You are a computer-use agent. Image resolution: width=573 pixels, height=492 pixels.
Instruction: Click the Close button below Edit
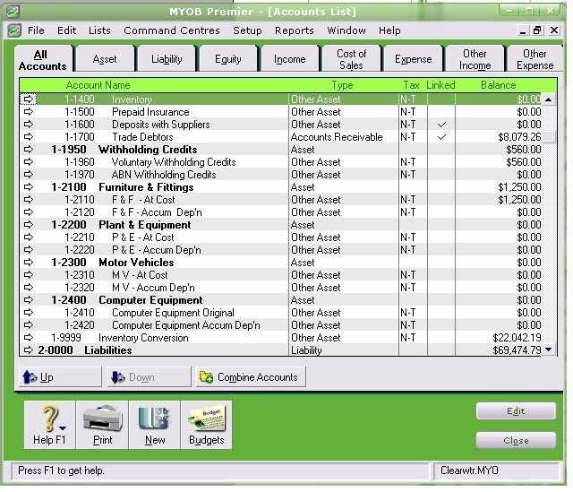(x=516, y=440)
